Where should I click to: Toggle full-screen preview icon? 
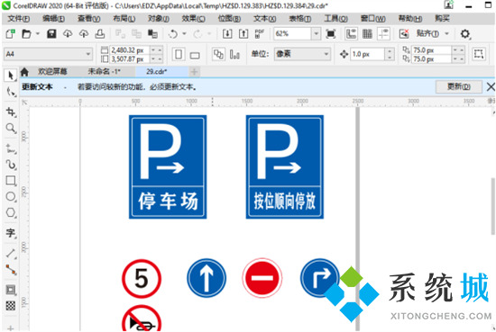pos(331,33)
